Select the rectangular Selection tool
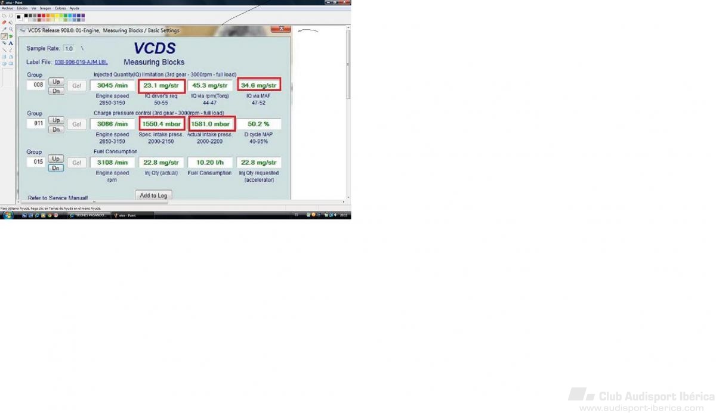 [x=11, y=15]
